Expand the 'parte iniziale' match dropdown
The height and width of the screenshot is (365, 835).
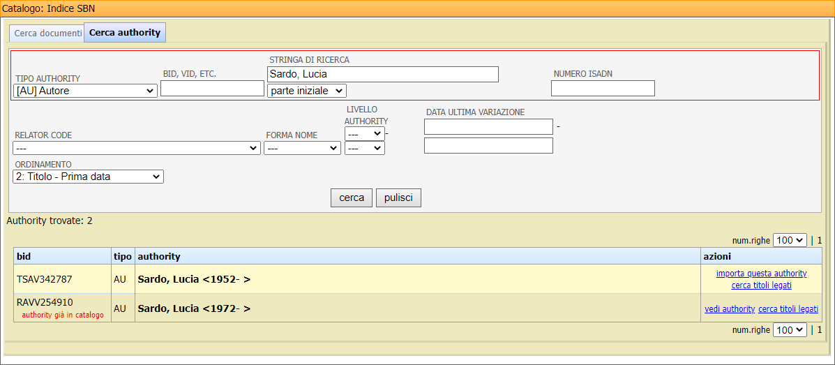[306, 91]
